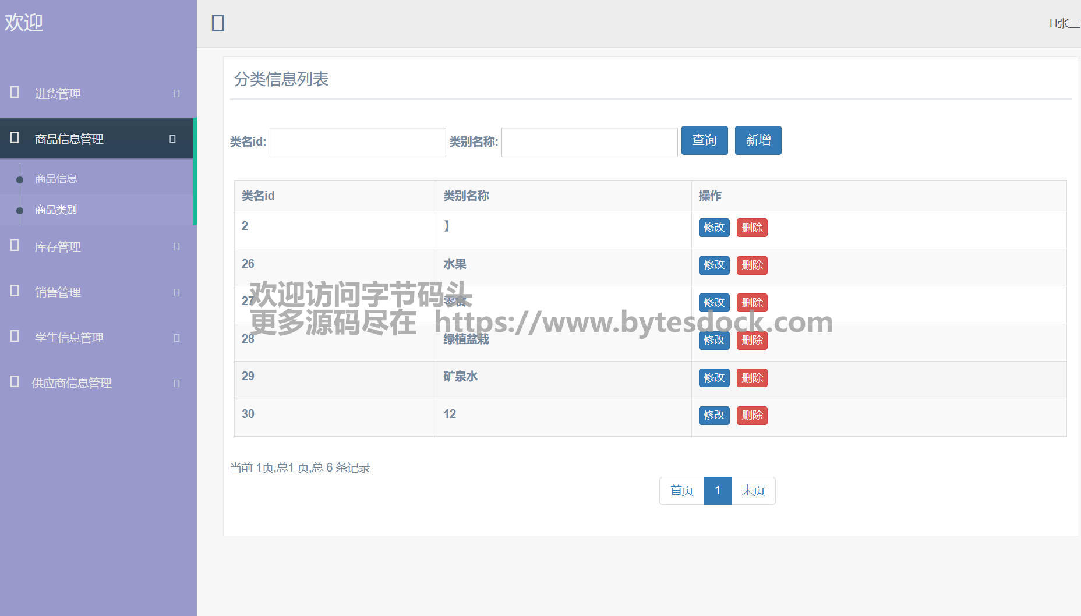Click the icon beside 学生信息管理
Image resolution: width=1081 pixels, height=616 pixels.
point(15,337)
